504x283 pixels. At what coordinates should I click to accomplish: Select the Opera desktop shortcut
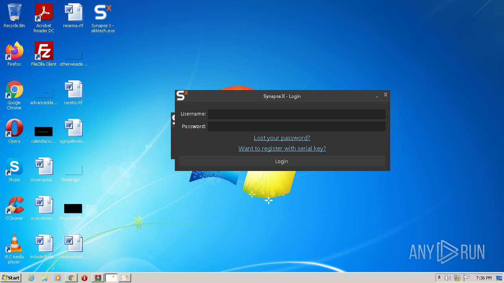[14, 131]
